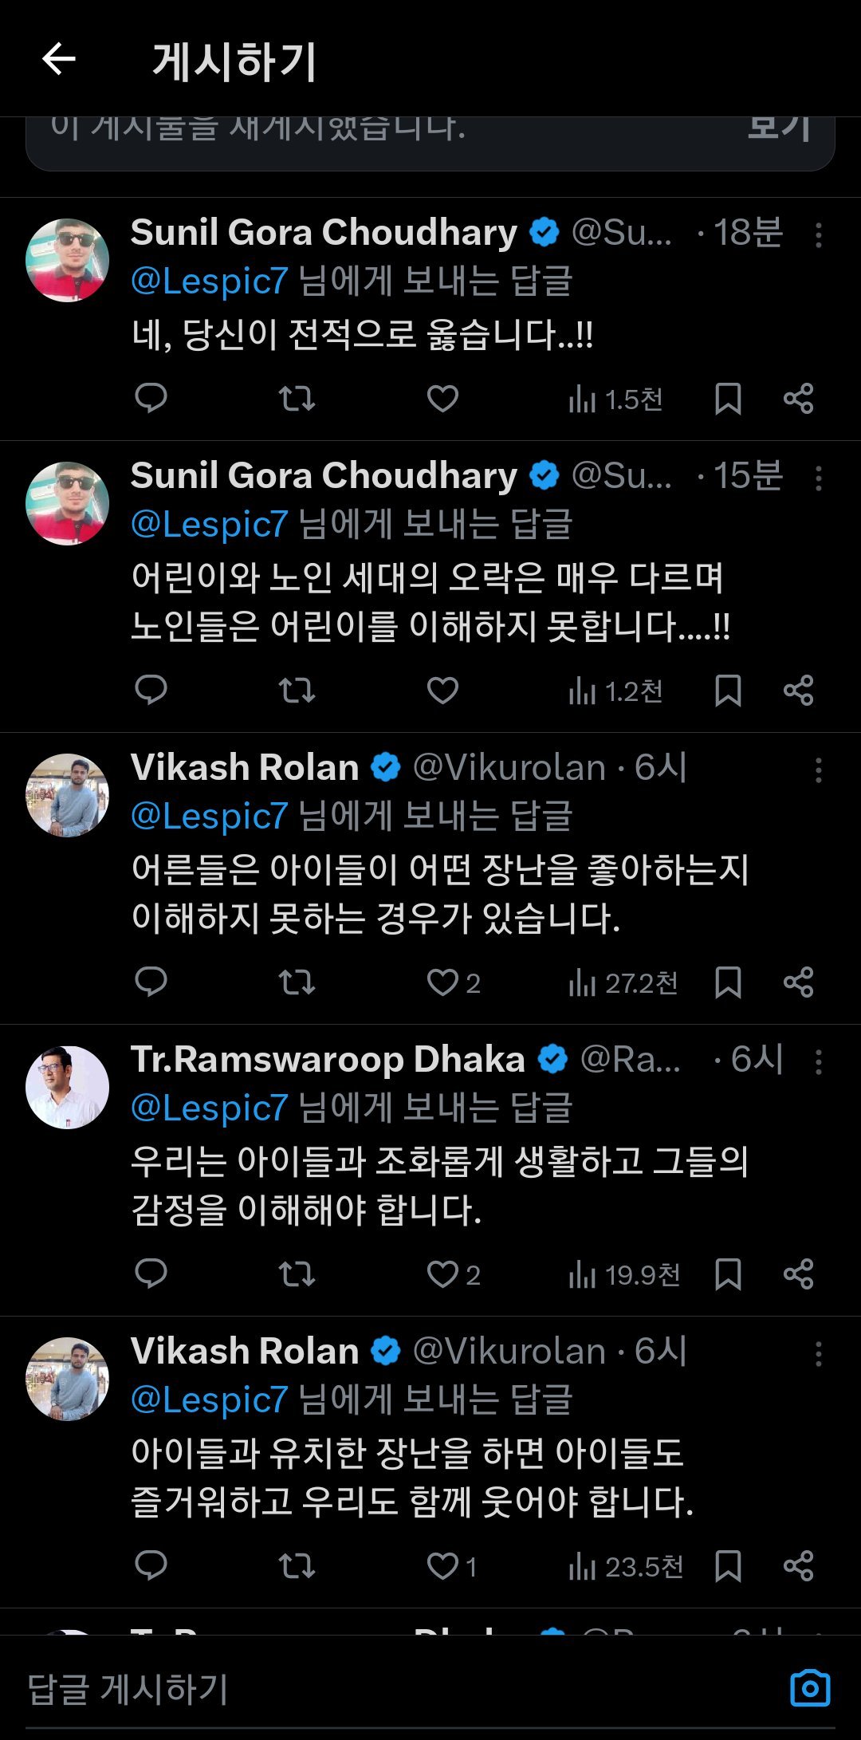Reply to the 18분 Sunil Gora Choudhary post
Image resolution: width=861 pixels, height=1740 pixels.
(x=151, y=397)
